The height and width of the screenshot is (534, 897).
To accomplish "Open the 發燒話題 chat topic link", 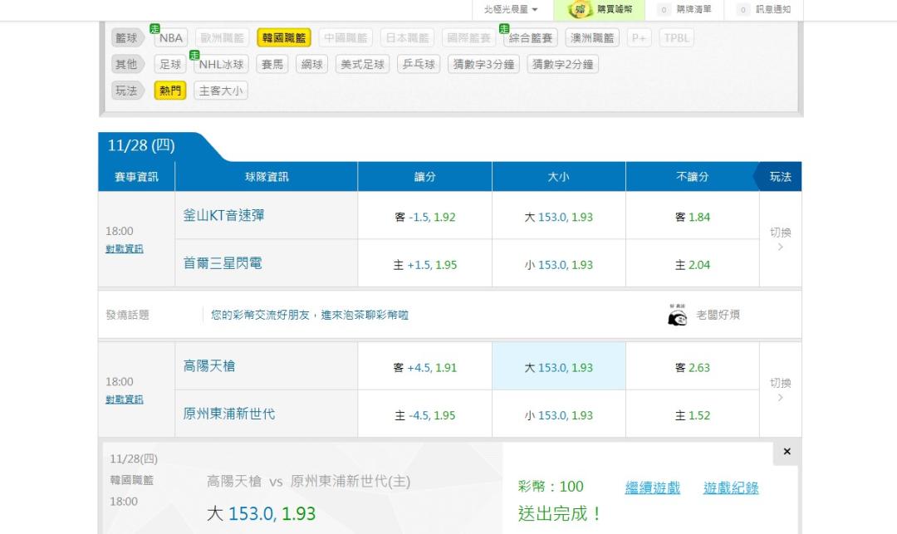I will coord(310,315).
